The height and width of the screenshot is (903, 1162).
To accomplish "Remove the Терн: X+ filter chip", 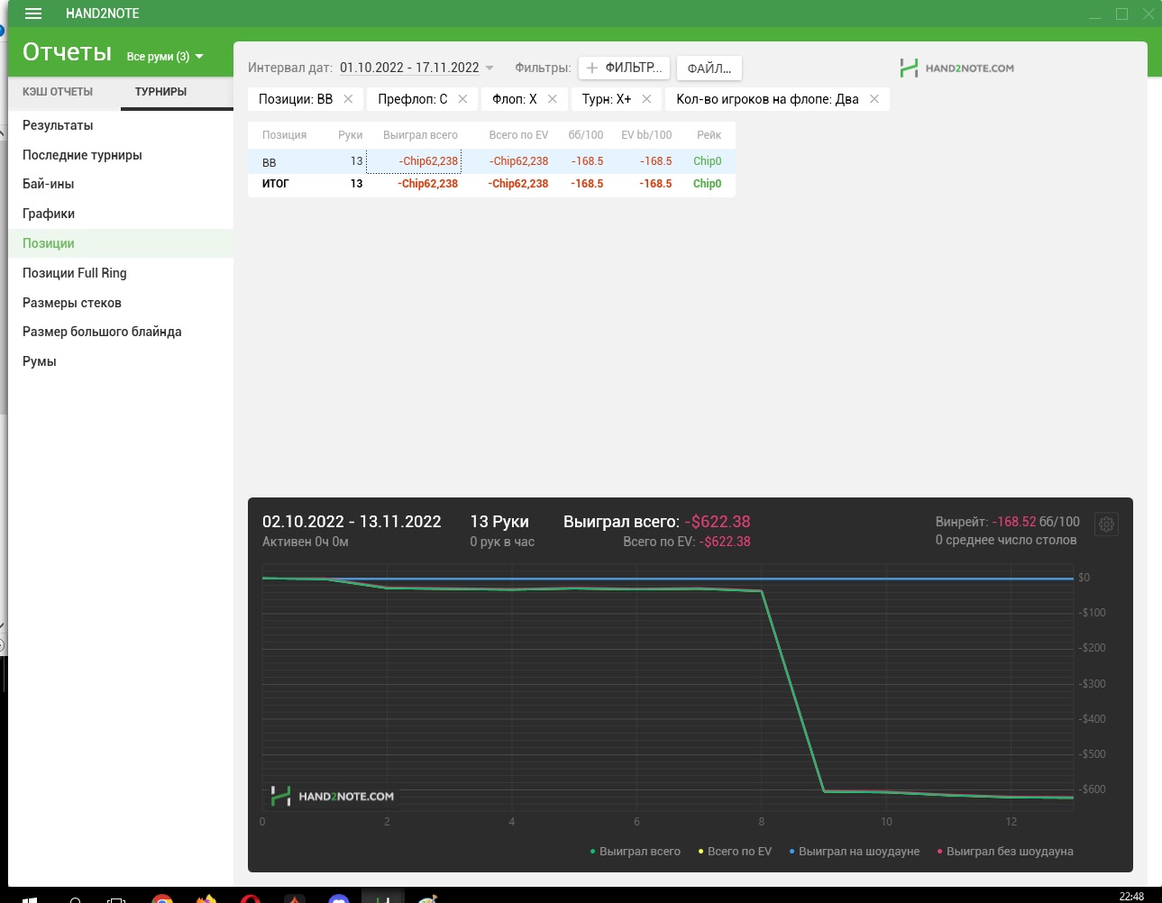I will pyautogui.click(x=646, y=99).
